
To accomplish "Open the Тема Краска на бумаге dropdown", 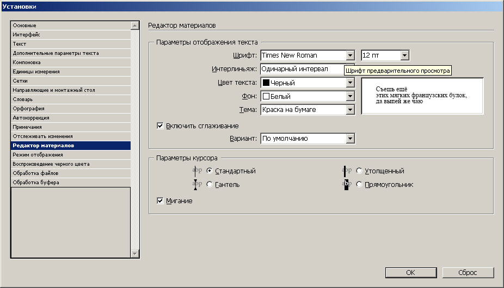I will 350,110.
